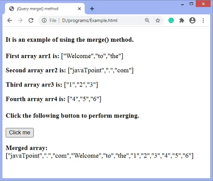The width and height of the screenshot is (213, 181).
Task: Minimize the browser window
Action: pyautogui.click(x=182, y=4)
